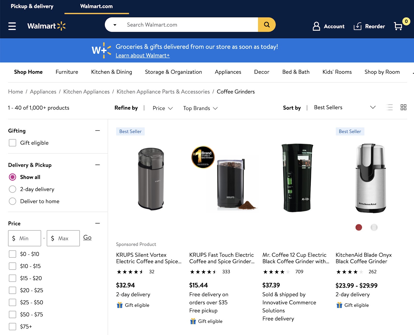The width and height of the screenshot is (414, 335).
Task: Open the Appliances nav category
Action: pos(228,72)
